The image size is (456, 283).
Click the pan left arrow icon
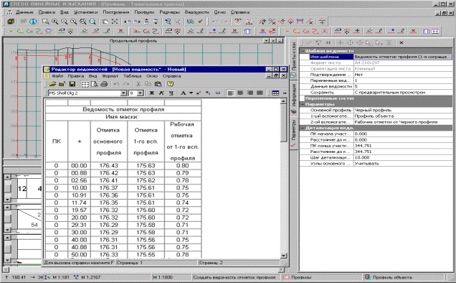tap(128, 22)
